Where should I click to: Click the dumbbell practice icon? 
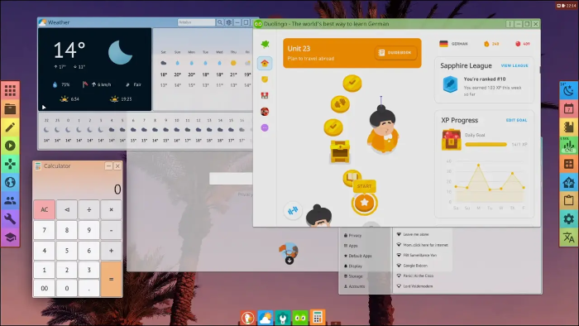(x=293, y=211)
